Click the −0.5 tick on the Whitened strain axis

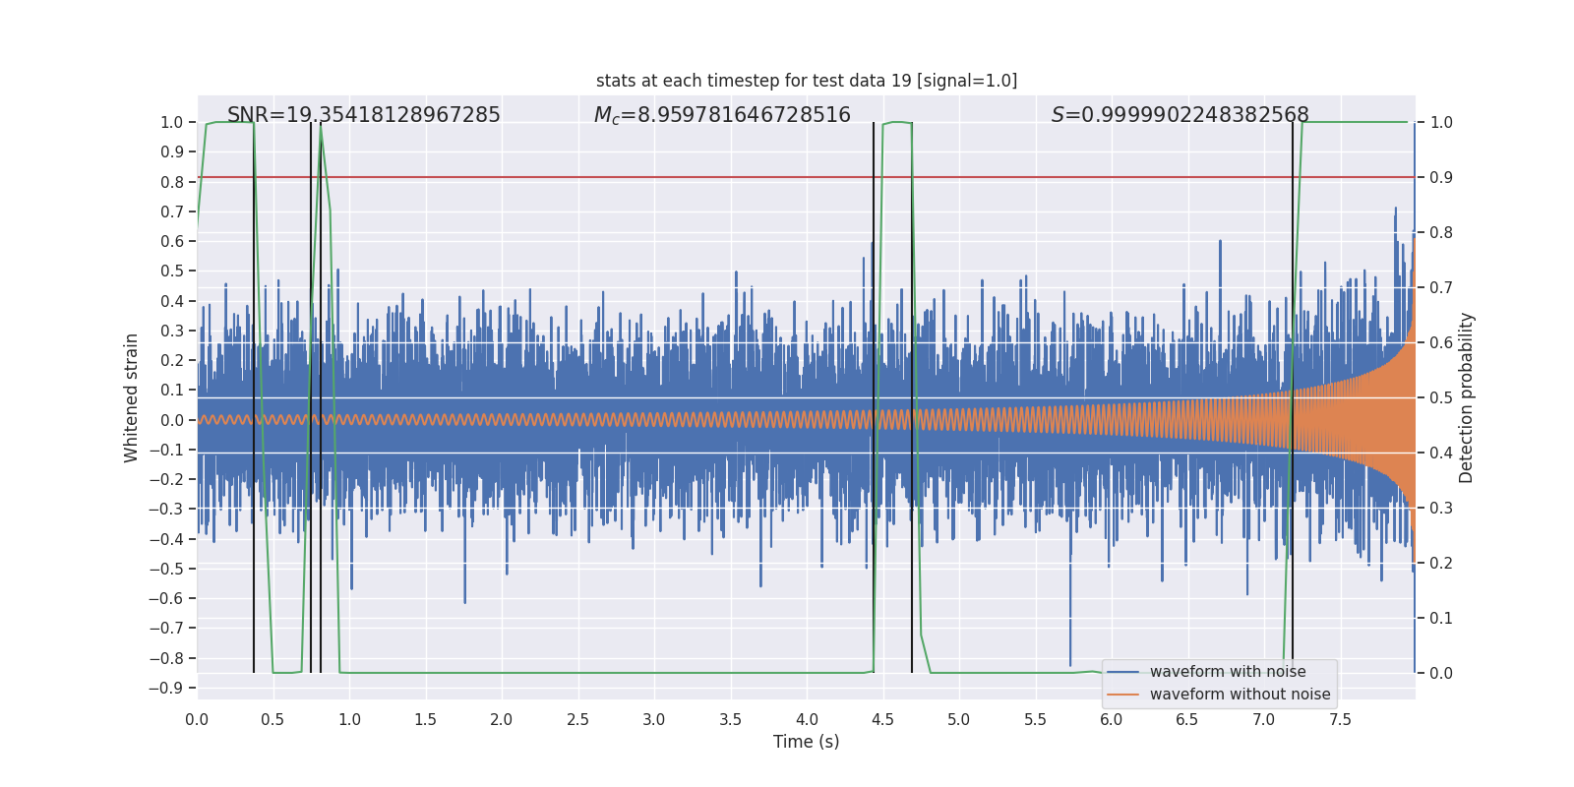pyautogui.click(x=166, y=569)
